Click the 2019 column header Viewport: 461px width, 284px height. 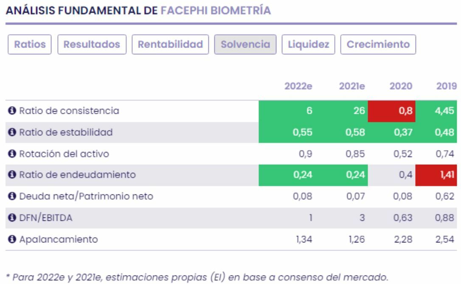(446, 86)
